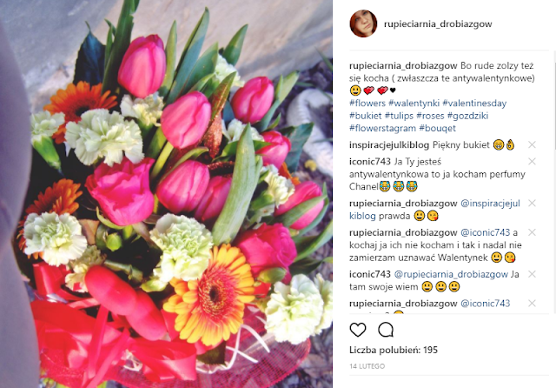556x388 pixels.
Task: Open the #flowers hashtag
Action: [x=367, y=104]
